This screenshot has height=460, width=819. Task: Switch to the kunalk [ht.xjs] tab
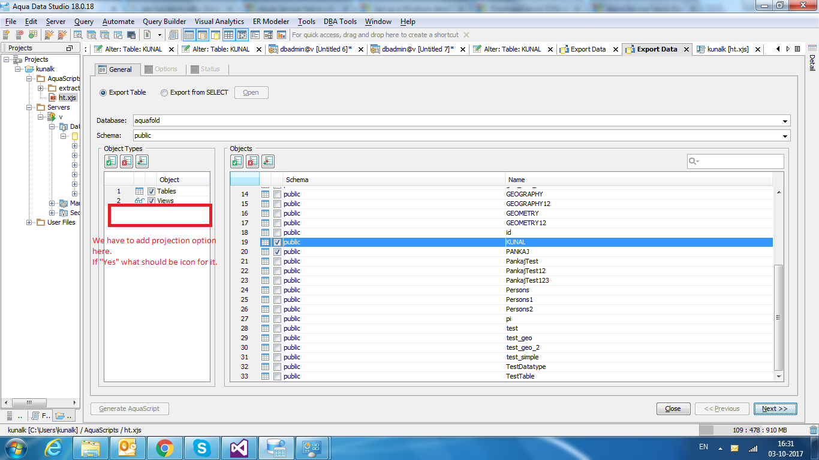tap(728, 49)
